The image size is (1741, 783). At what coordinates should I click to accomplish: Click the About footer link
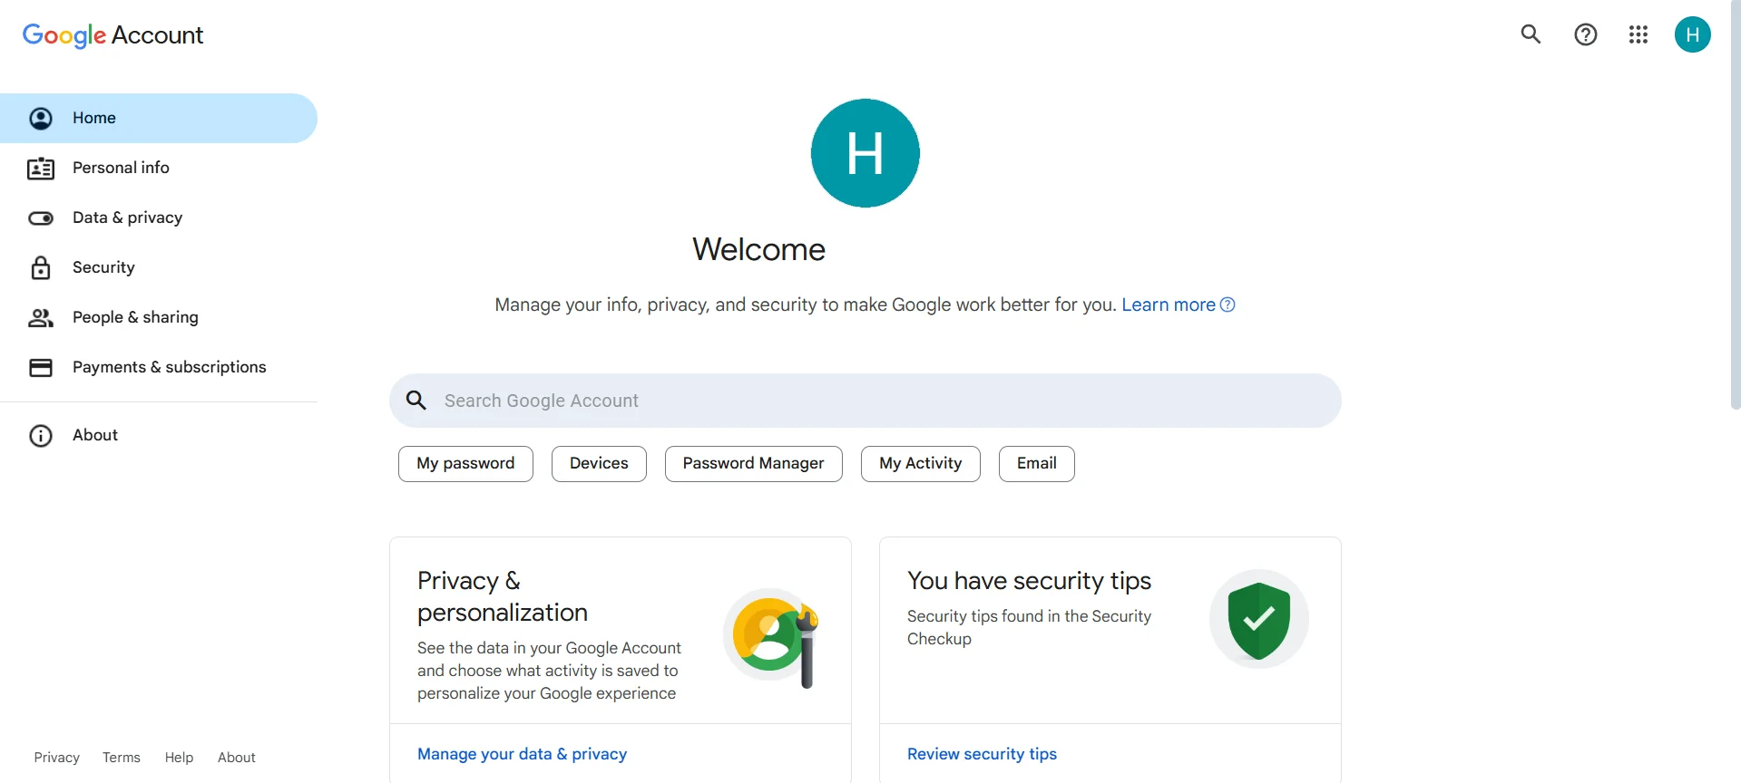tap(237, 758)
